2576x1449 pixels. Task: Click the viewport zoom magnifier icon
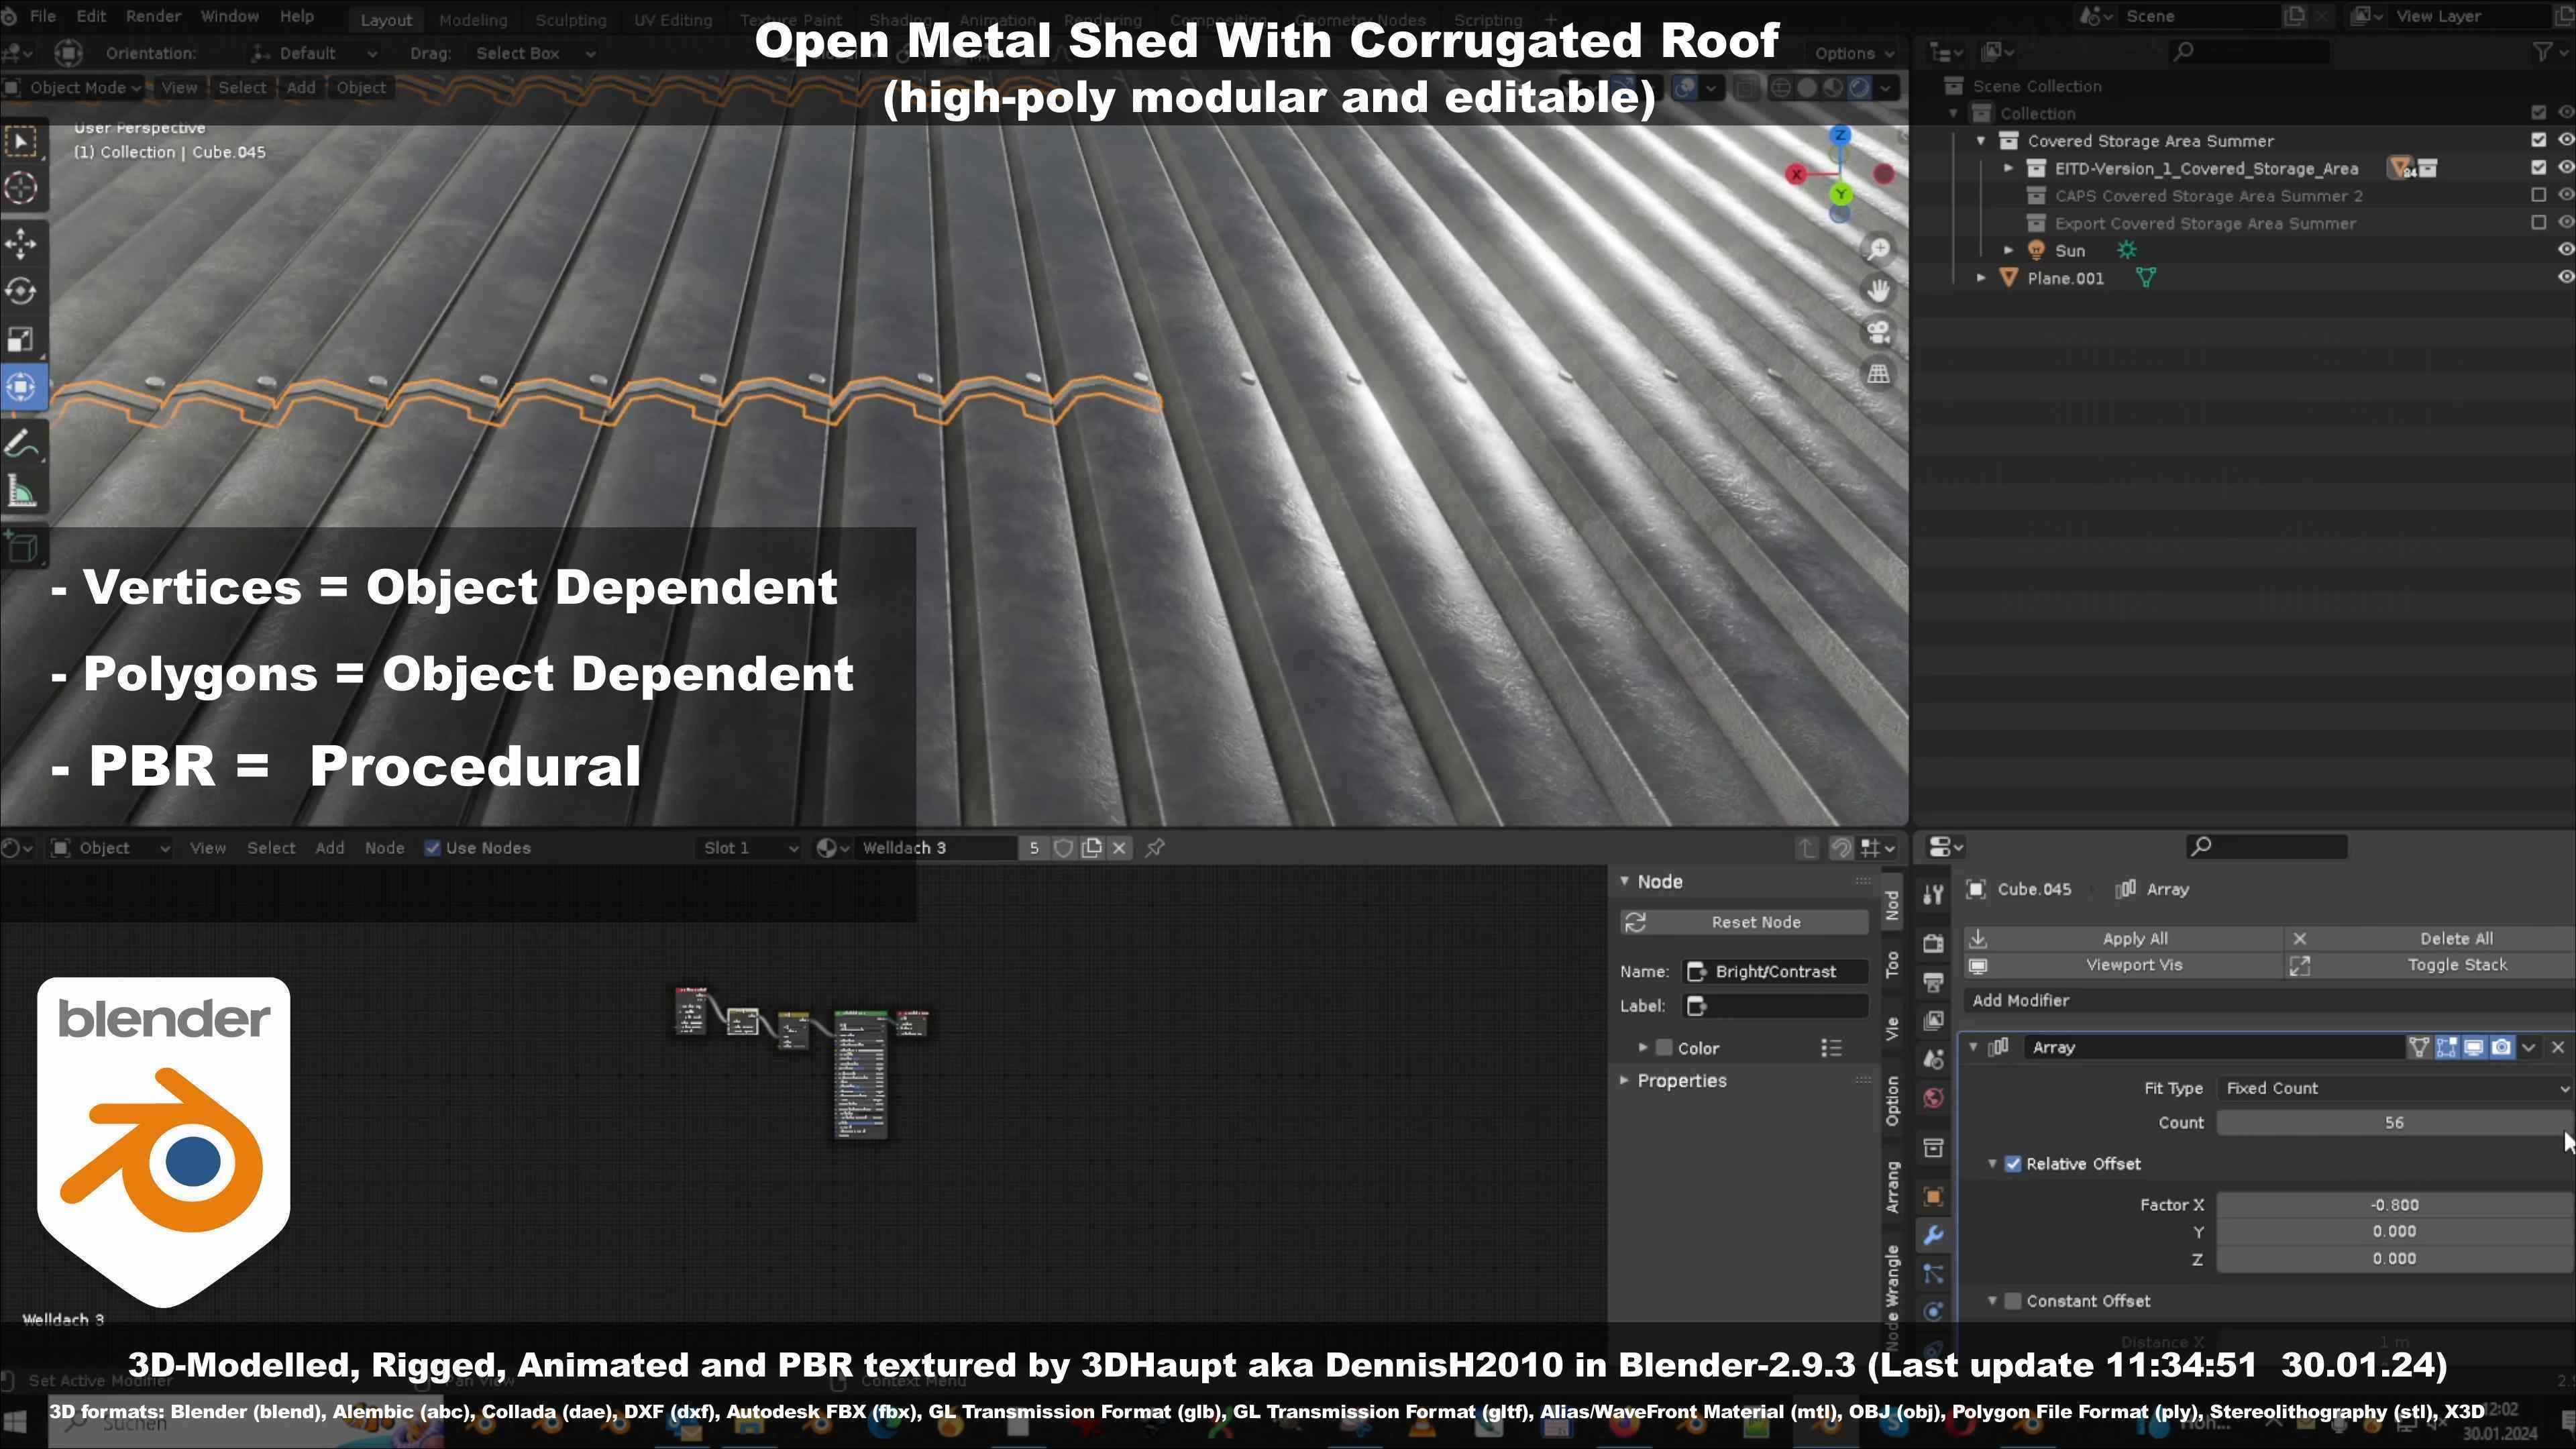tap(1879, 249)
